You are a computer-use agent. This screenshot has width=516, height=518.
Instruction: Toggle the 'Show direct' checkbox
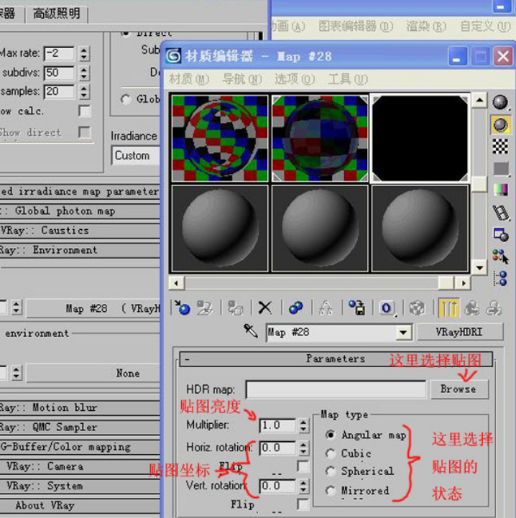[85, 132]
